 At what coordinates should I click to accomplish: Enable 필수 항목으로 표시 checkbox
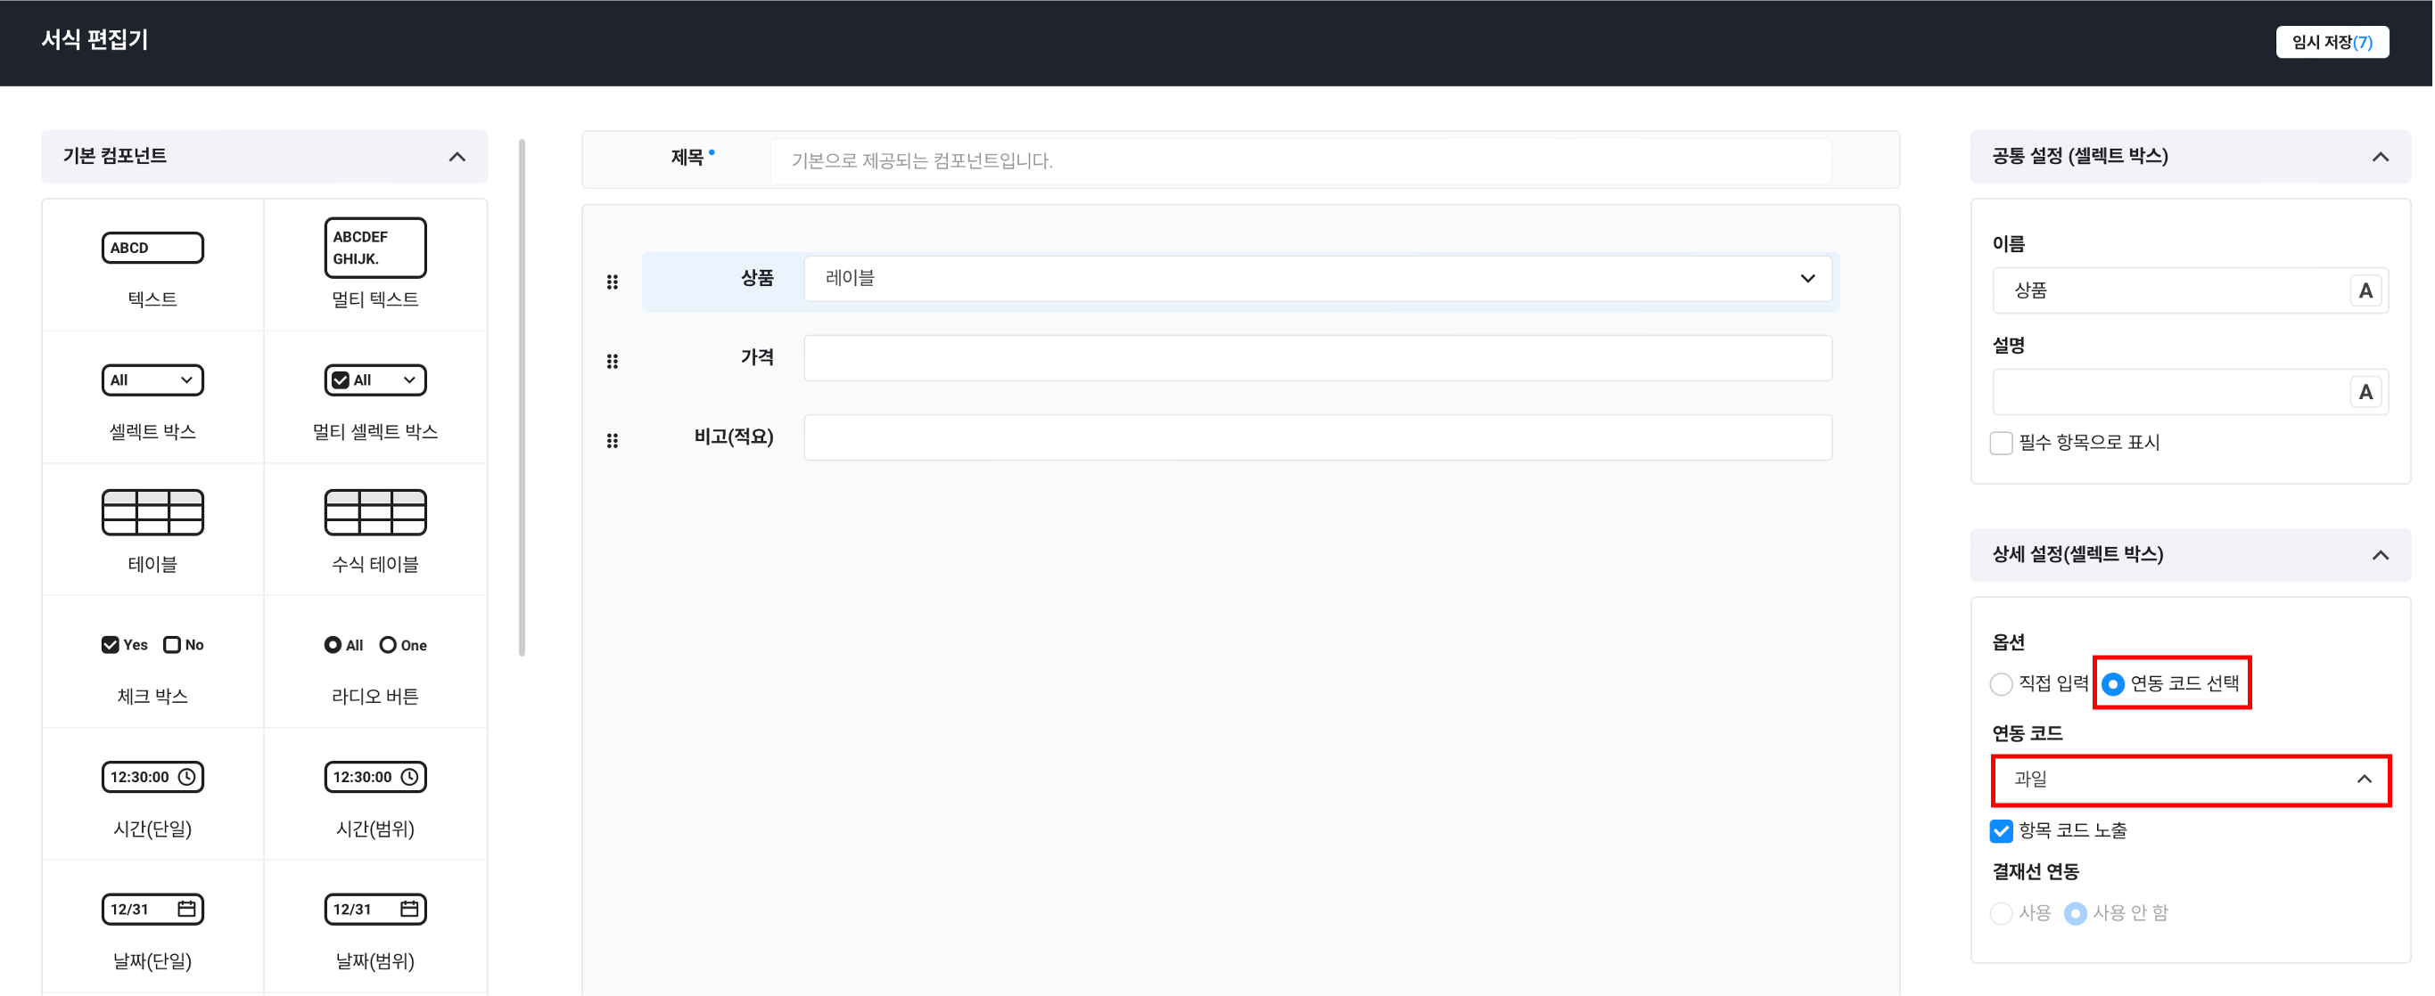click(x=2001, y=443)
